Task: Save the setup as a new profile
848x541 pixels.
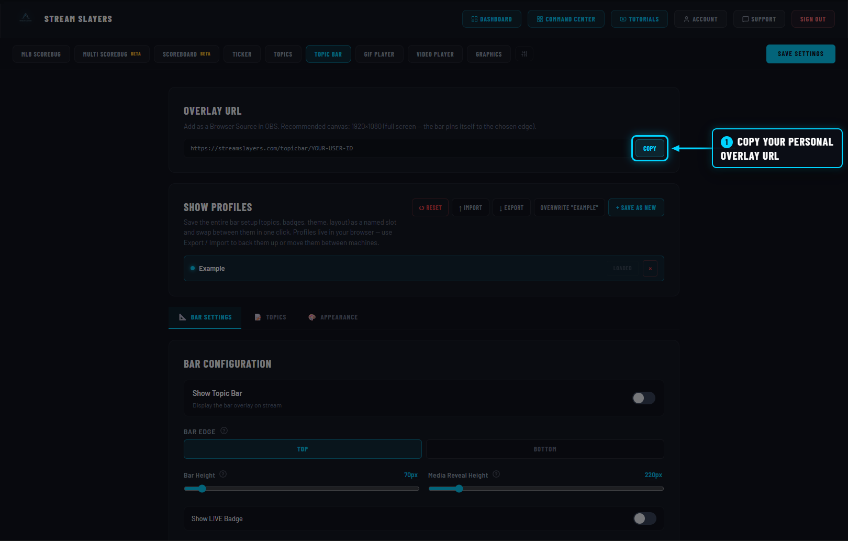Action: click(636, 207)
